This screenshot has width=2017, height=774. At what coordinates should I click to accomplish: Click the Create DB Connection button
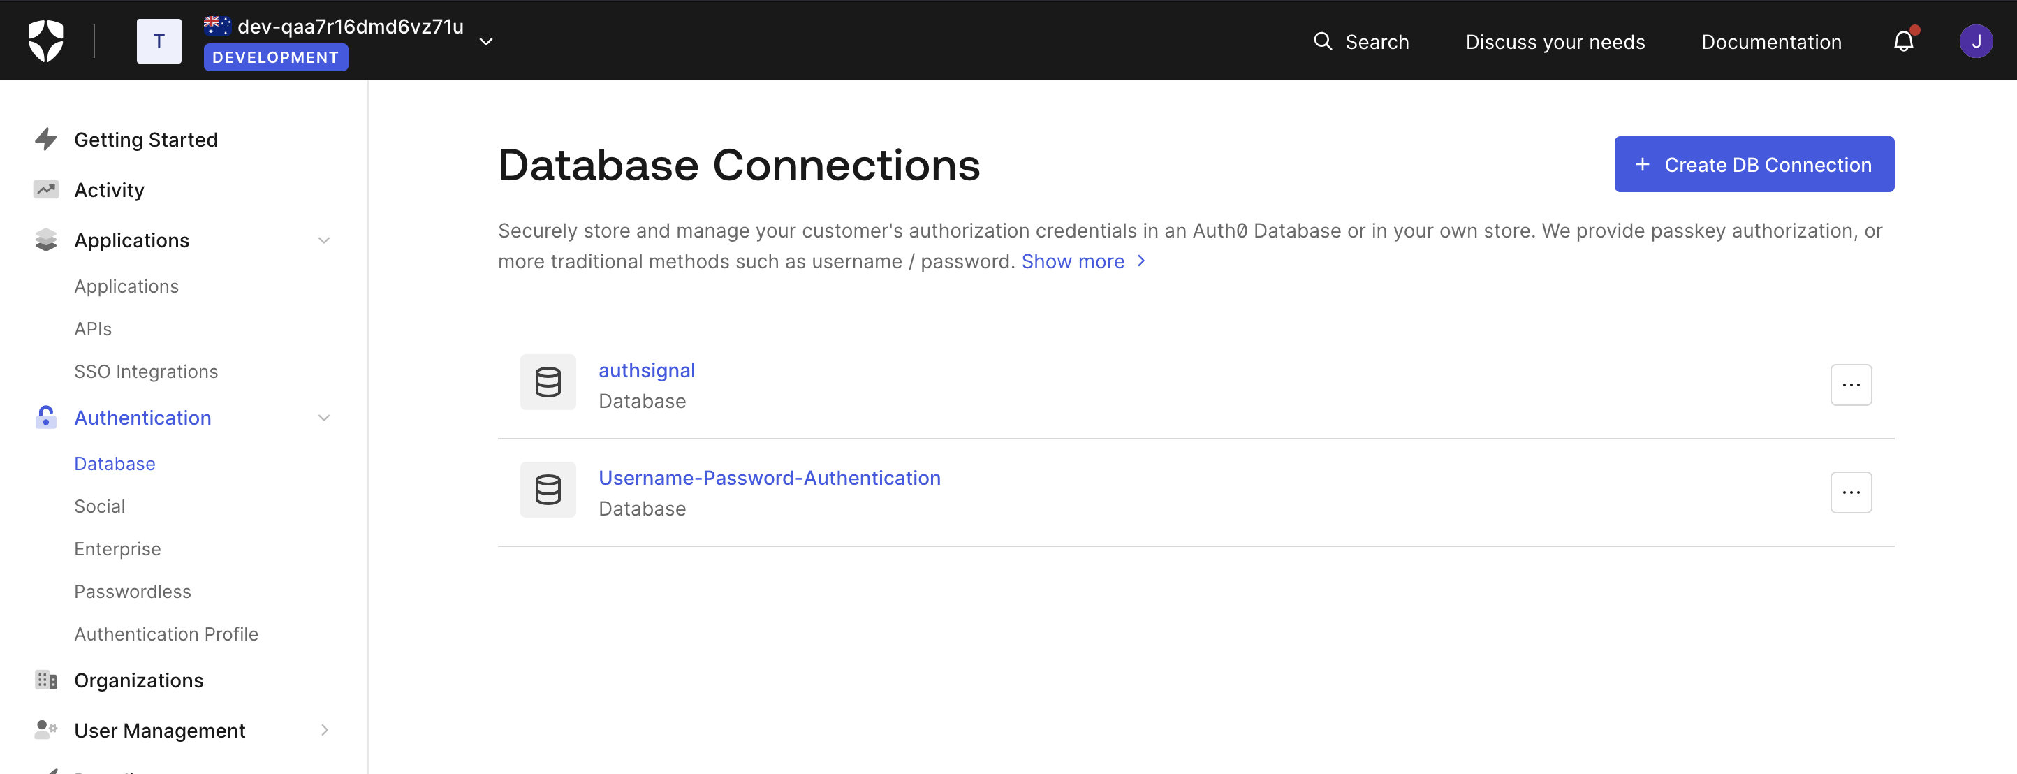pos(1754,165)
